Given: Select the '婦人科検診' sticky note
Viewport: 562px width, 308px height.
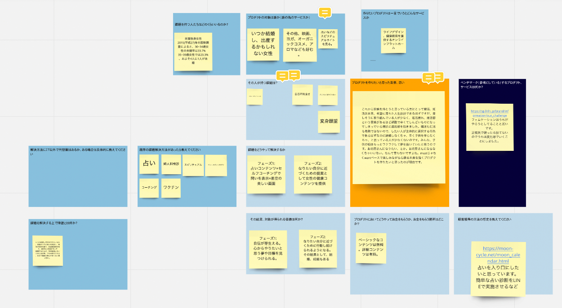Looking at the screenshot, I should (171, 164).
